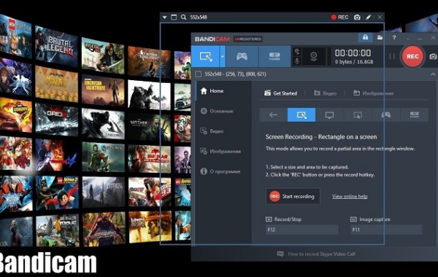
Task: Pause recording with the pause icon
Action: tap(392, 56)
